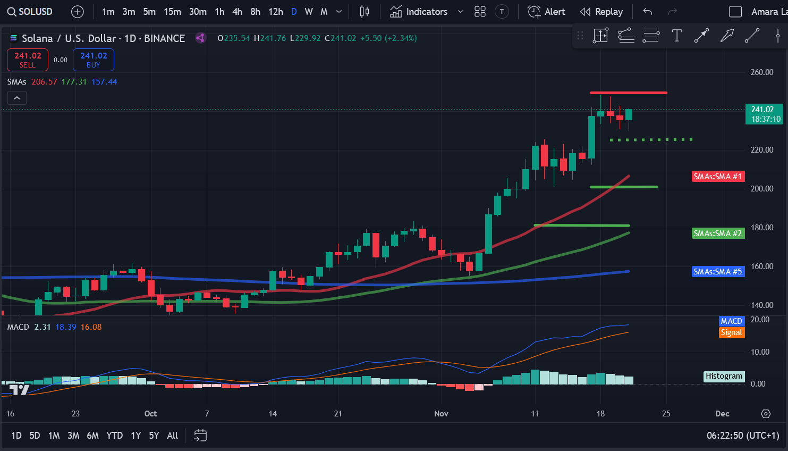This screenshot has height=451, width=788.
Task: Choose the monthly M interval
Action: (324, 12)
